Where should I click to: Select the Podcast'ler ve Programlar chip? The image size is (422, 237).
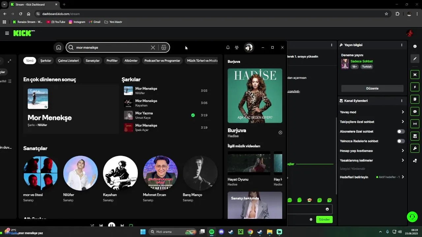click(162, 61)
